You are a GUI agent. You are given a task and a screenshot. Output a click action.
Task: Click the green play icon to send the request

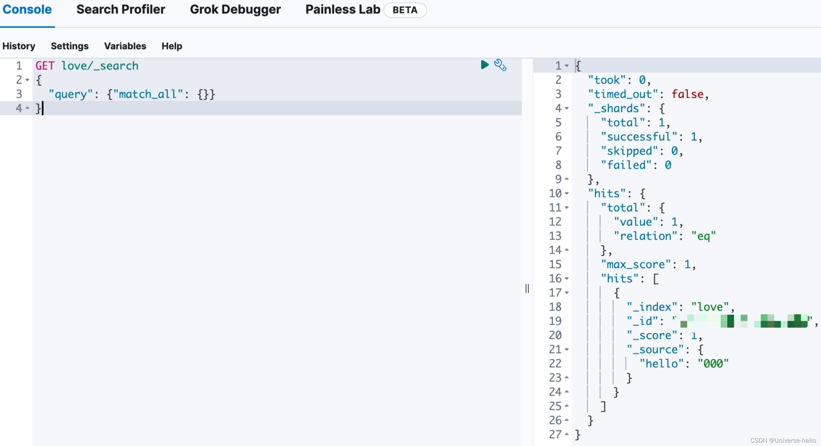tap(484, 65)
